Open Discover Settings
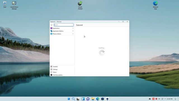 click(x=62, y=69)
